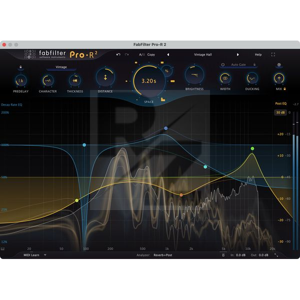The width and height of the screenshot is (300, 300).
Task: Select the yellow Post EQ band dot near 80 Hz
Action: coord(76,200)
